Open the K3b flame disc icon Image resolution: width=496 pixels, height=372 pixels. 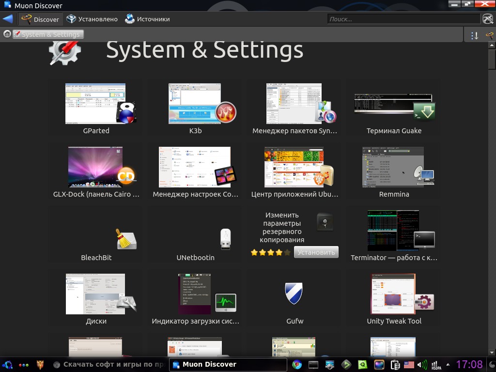coord(226,112)
